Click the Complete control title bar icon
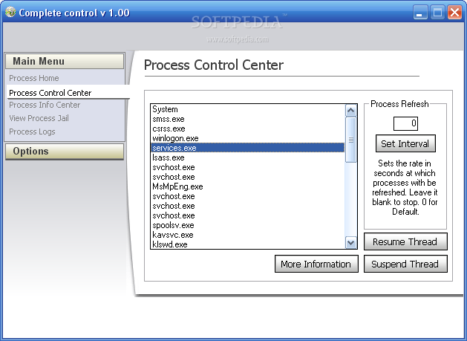The image size is (467, 341). click(10, 12)
